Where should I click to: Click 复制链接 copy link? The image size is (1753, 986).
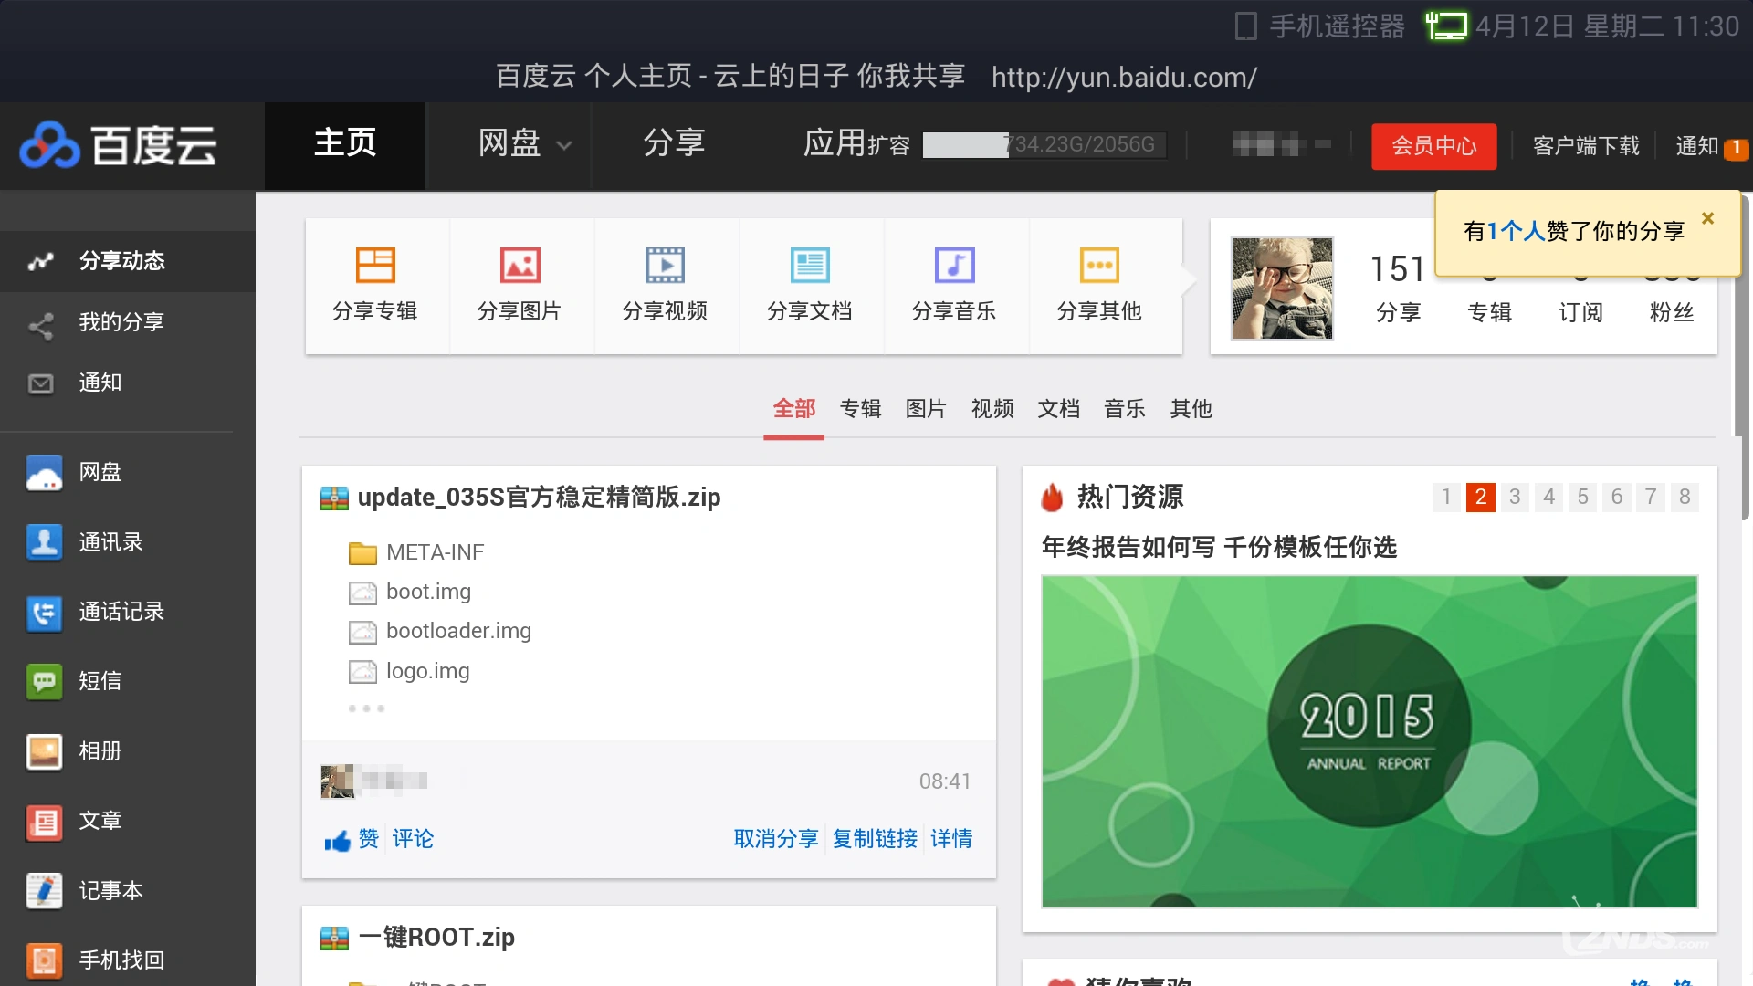point(875,839)
